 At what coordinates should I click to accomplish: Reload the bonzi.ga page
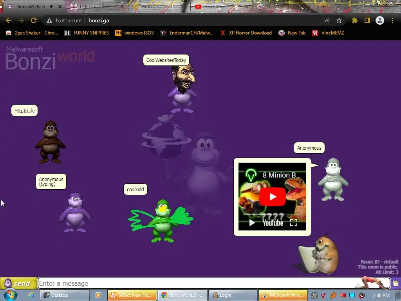pyautogui.click(x=34, y=20)
